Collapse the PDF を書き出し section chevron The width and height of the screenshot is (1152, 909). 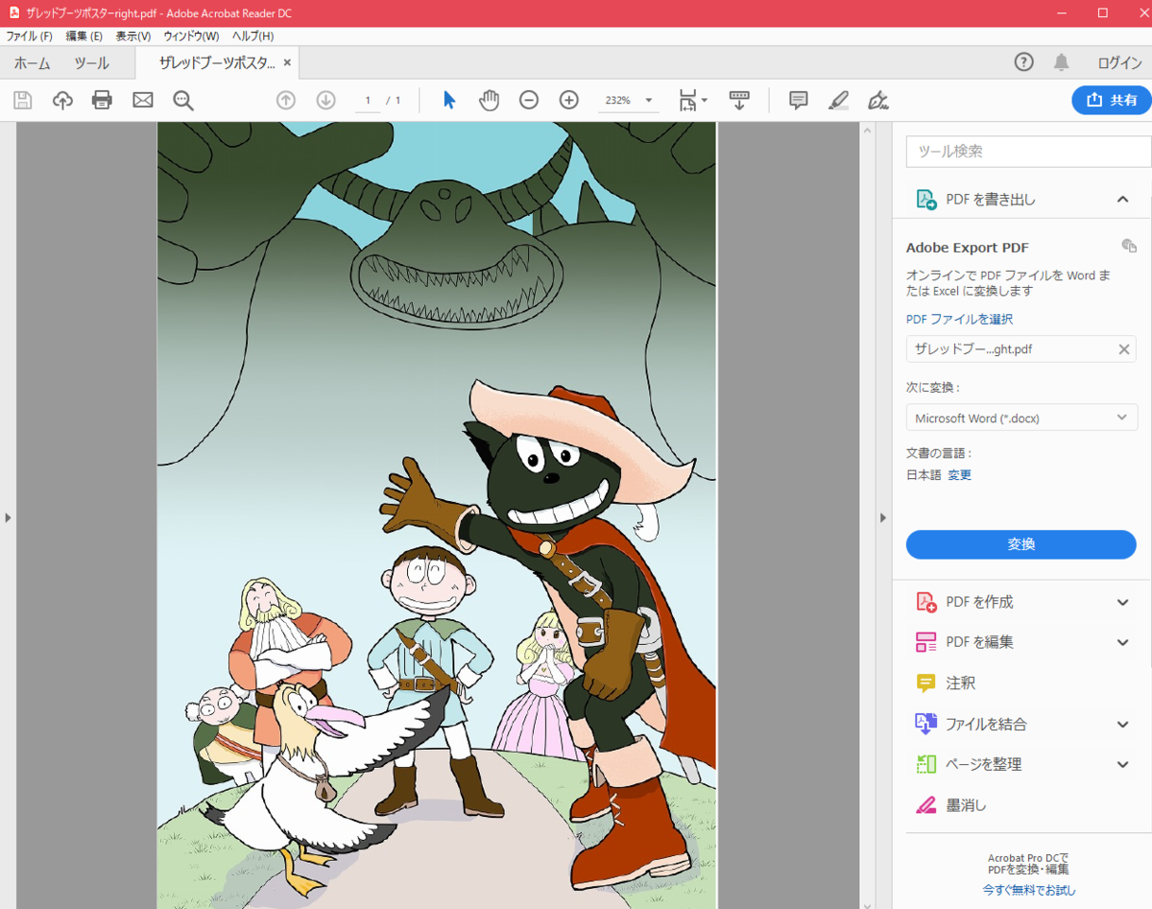[1122, 199]
